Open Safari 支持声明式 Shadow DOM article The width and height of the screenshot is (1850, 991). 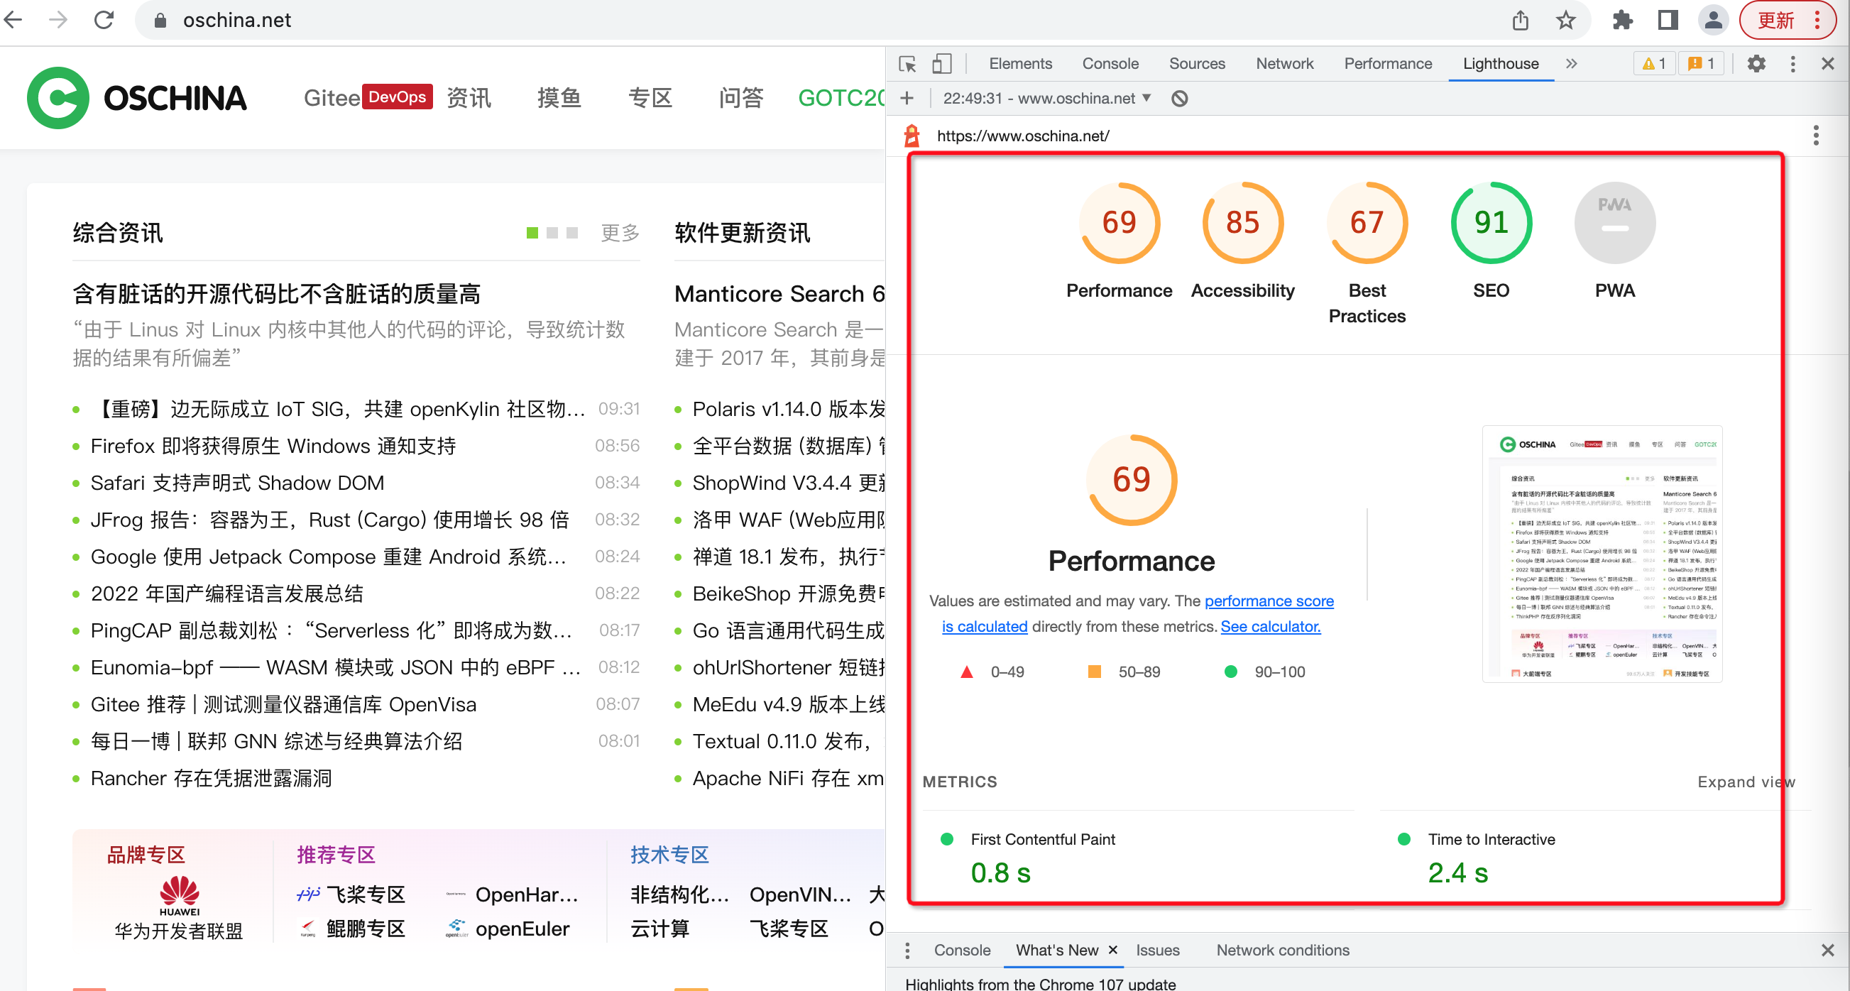pos(237,483)
